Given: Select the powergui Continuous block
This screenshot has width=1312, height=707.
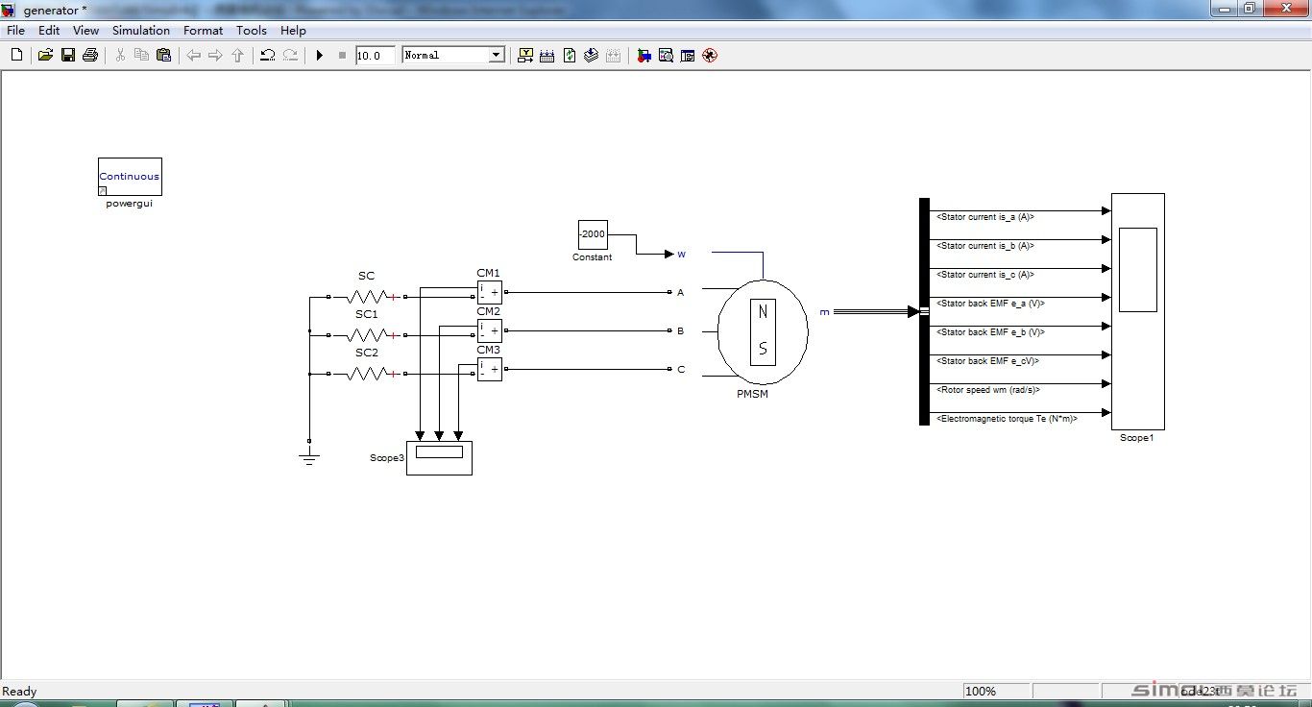Looking at the screenshot, I should pos(130,177).
